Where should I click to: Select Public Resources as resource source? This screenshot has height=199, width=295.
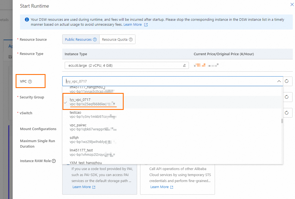pos(78,40)
